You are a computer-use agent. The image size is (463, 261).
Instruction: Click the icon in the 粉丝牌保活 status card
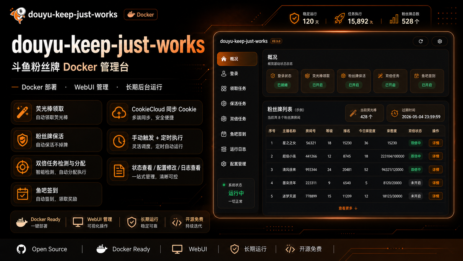pos(343,76)
